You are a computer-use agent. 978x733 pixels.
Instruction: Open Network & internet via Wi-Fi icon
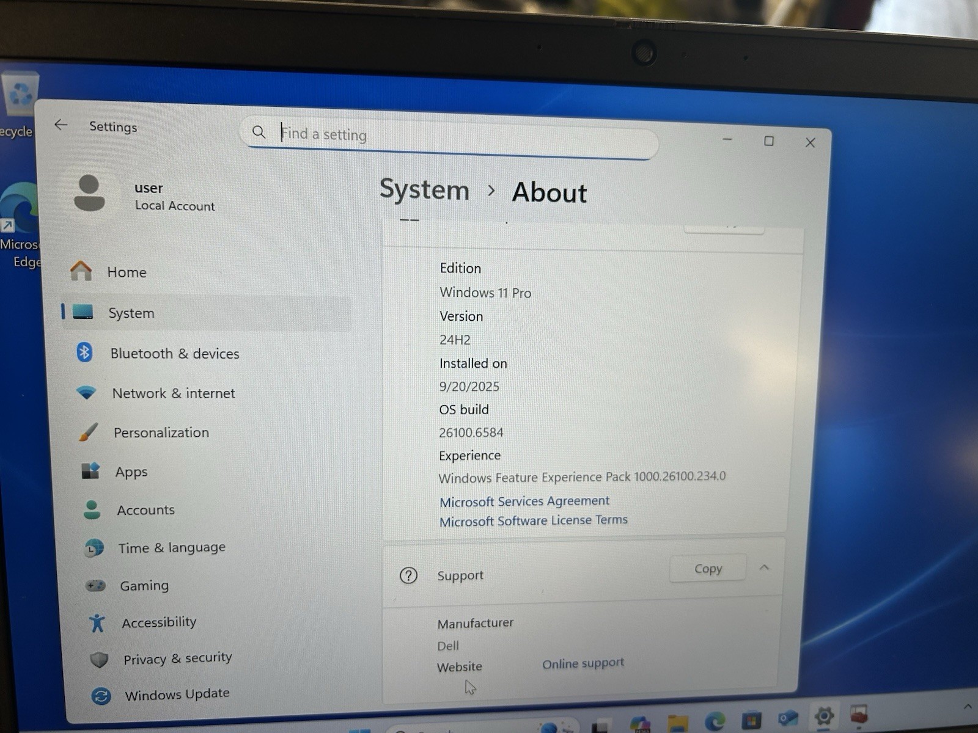pyautogui.click(x=86, y=392)
